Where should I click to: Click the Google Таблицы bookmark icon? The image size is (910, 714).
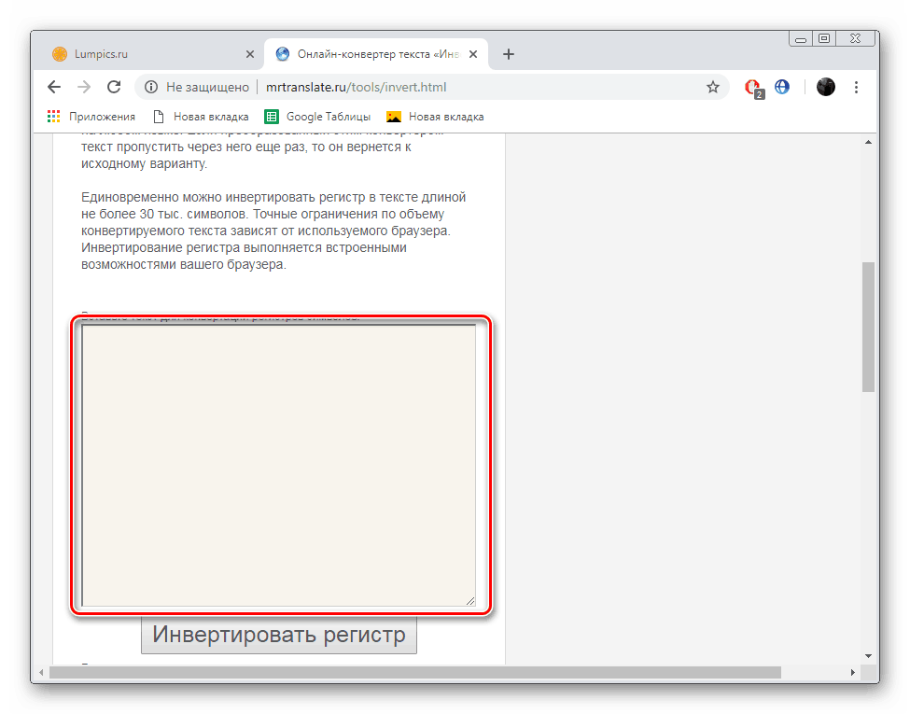(x=272, y=116)
